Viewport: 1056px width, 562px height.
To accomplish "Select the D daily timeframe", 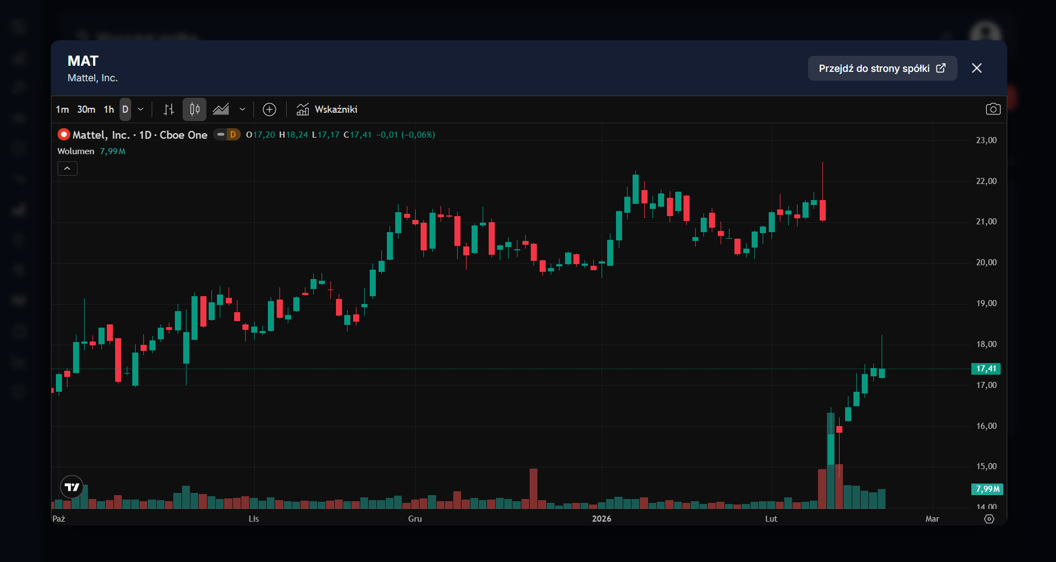I will [x=125, y=109].
